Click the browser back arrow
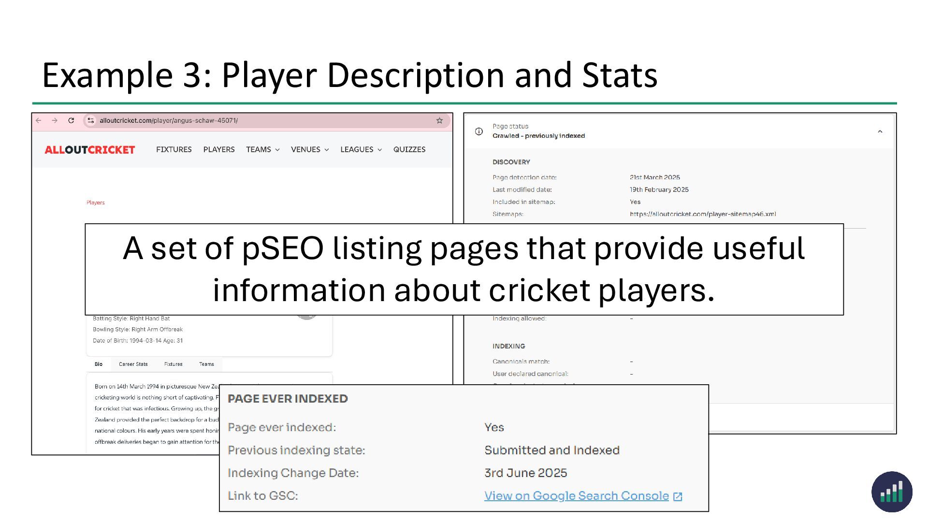The width and height of the screenshot is (928, 522). point(39,121)
